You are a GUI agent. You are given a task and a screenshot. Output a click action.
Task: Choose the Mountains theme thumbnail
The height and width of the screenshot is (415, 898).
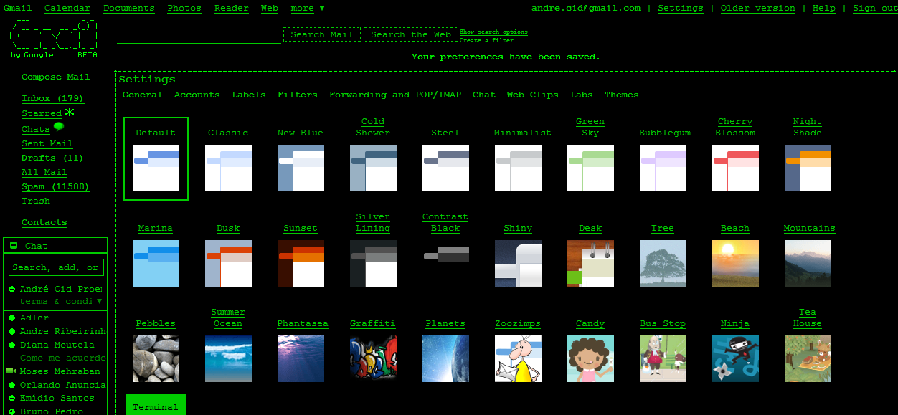click(x=808, y=264)
